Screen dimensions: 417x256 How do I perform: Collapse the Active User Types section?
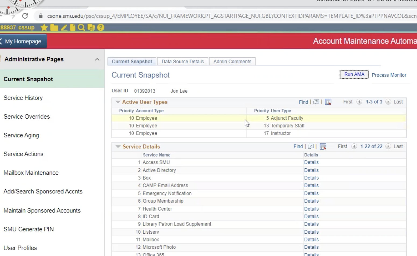[x=118, y=102]
